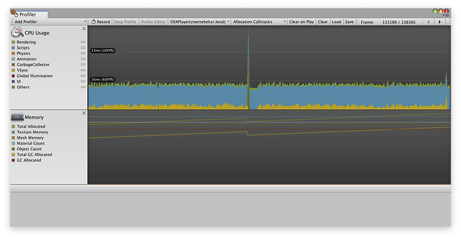Toggle Texture Memory swatch
Viewport: 461px width, 239px height.
pyautogui.click(x=13, y=132)
